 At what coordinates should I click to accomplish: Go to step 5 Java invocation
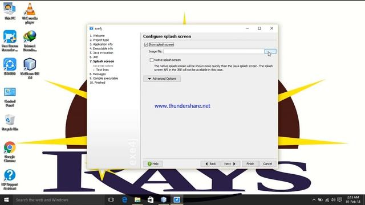[102, 53]
